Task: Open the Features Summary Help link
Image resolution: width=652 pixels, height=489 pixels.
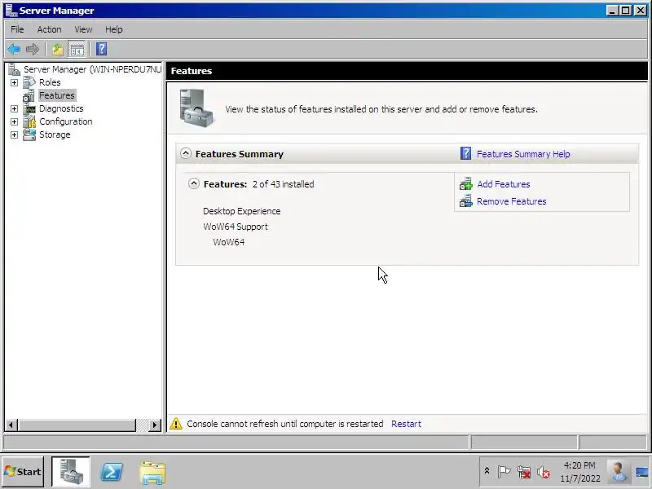Action: [523, 154]
